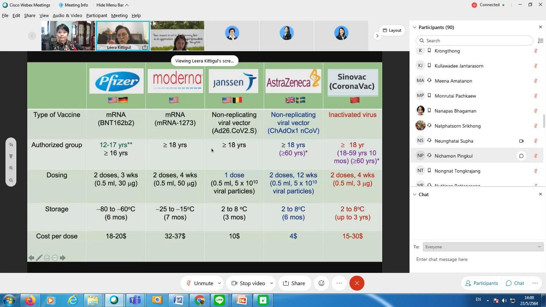This screenshot has width=546, height=307.
Task: Hide the menu bar
Action: pyautogui.click(x=112, y=5)
